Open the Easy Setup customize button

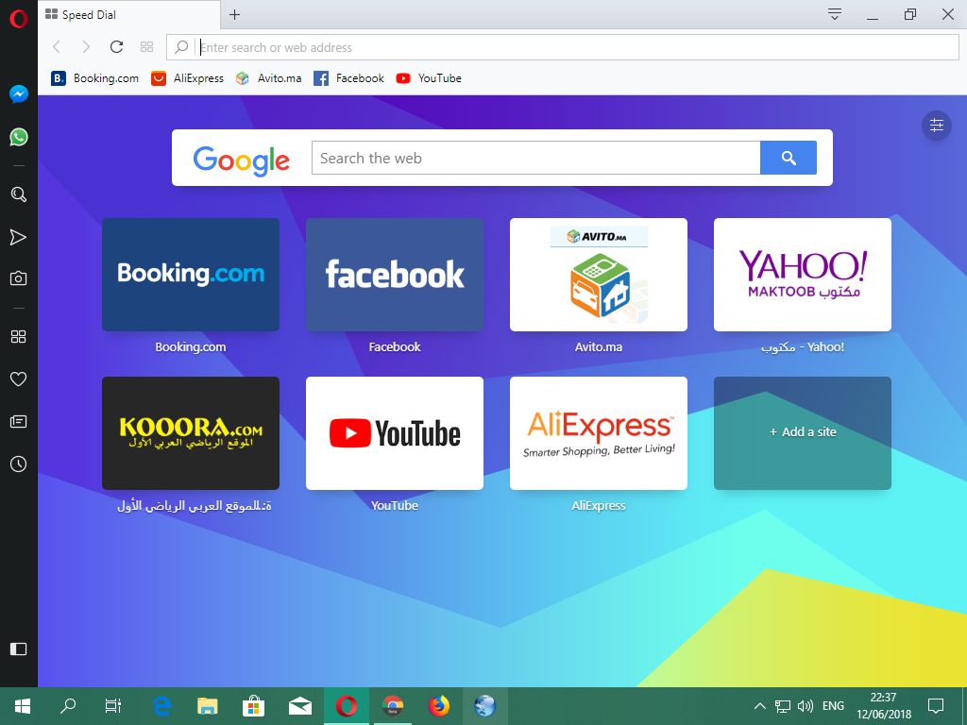pos(936,126)
